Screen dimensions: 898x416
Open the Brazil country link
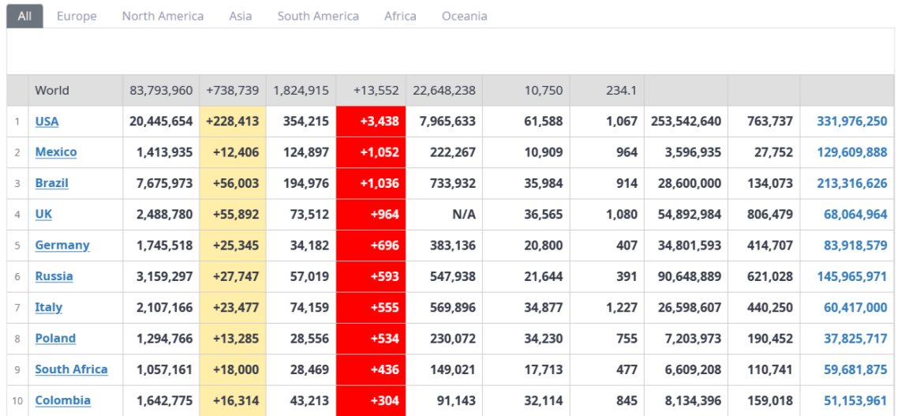click(51, 183)
